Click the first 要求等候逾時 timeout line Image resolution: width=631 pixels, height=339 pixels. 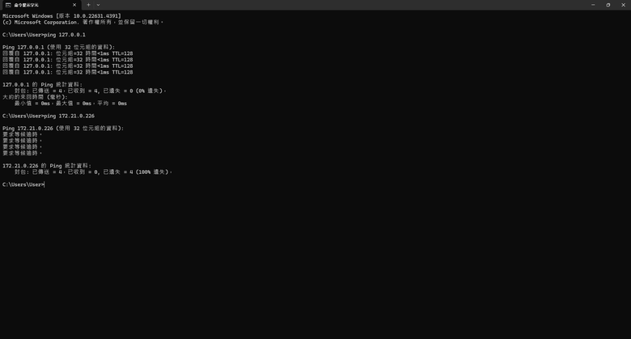22,134
